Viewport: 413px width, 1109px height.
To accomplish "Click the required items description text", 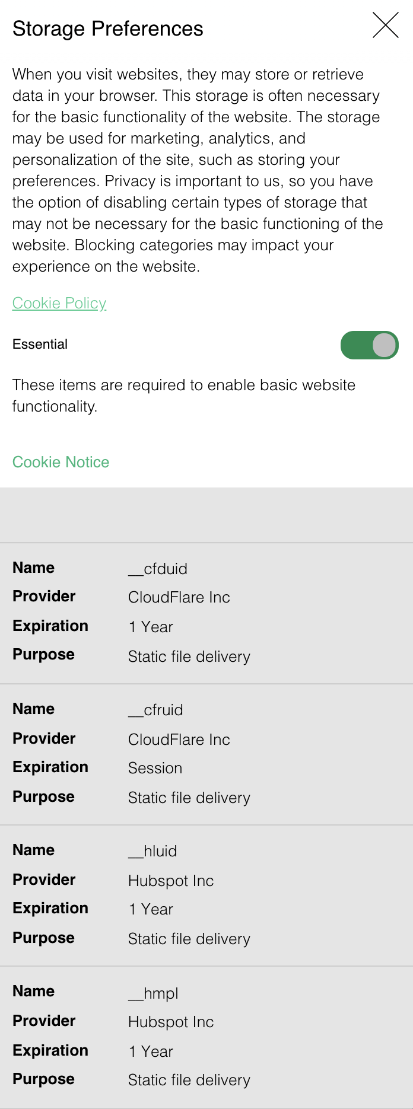I will click(184, 396).
